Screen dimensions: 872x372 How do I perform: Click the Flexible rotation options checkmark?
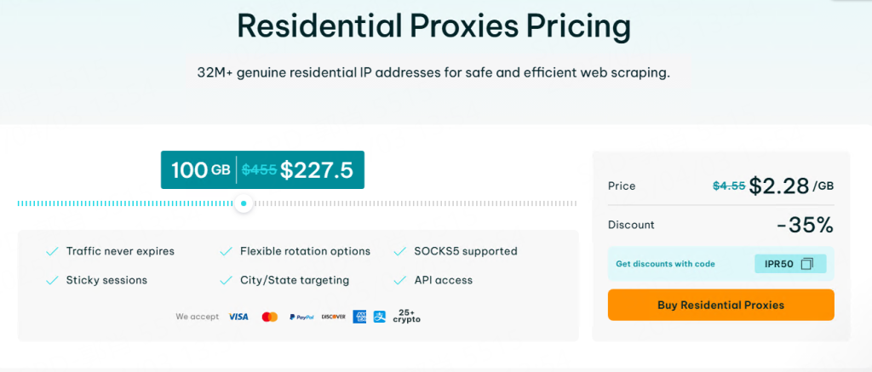click(226, 251)
